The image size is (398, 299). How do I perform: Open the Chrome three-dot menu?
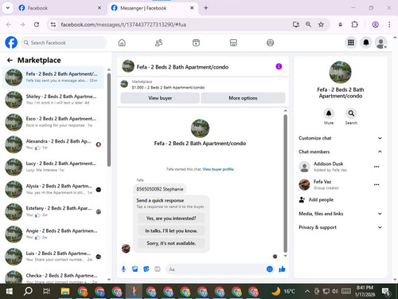click(389, 25)
